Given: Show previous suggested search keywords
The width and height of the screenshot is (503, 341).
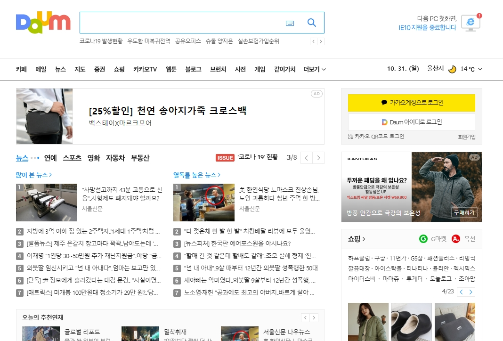Looking at the screenshot, I should pyautogui.click(x=313, y=41).
